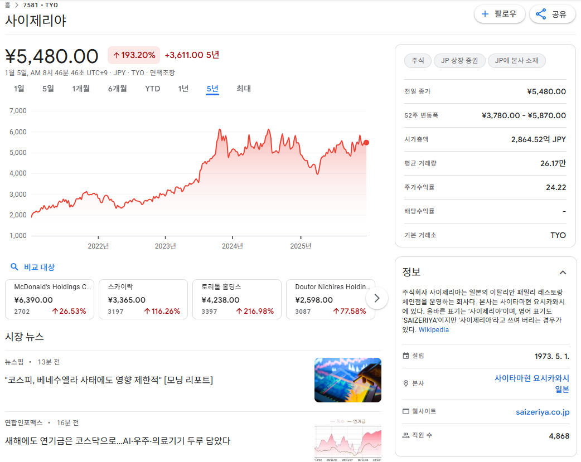Open the 토리돌 홀딩스 comparison card
581x462 pixels.
click(x=237, y=299)
